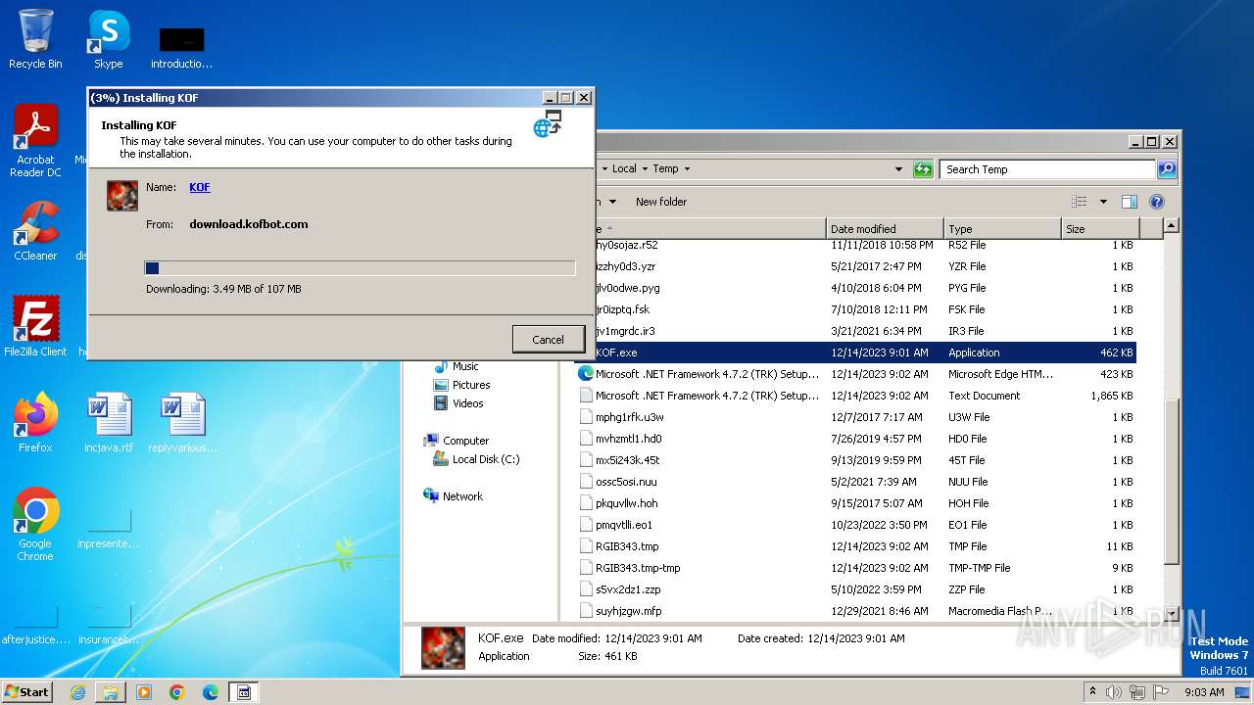Select ossc5osi.nuu file
1254x705 pixels.
click(x=856, y=482)
